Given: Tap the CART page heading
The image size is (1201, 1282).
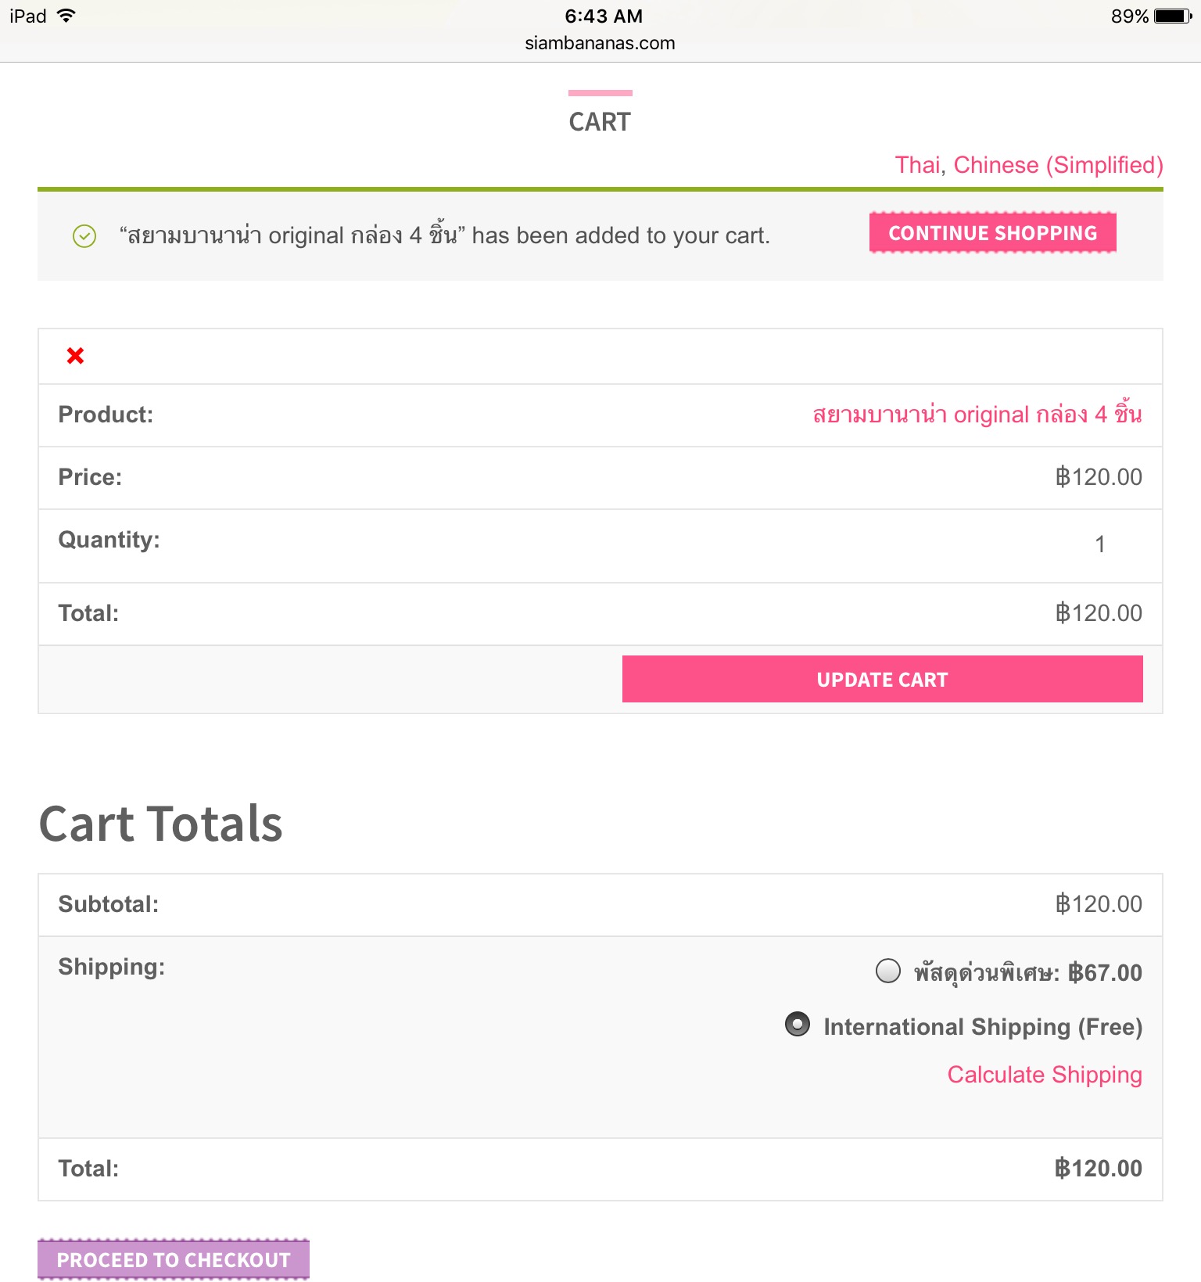Looking at the screenshot, I should (x=600, y=122).
